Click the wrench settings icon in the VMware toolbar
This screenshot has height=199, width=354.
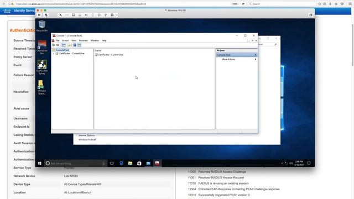pyautogui.click(x=60, y=15)
